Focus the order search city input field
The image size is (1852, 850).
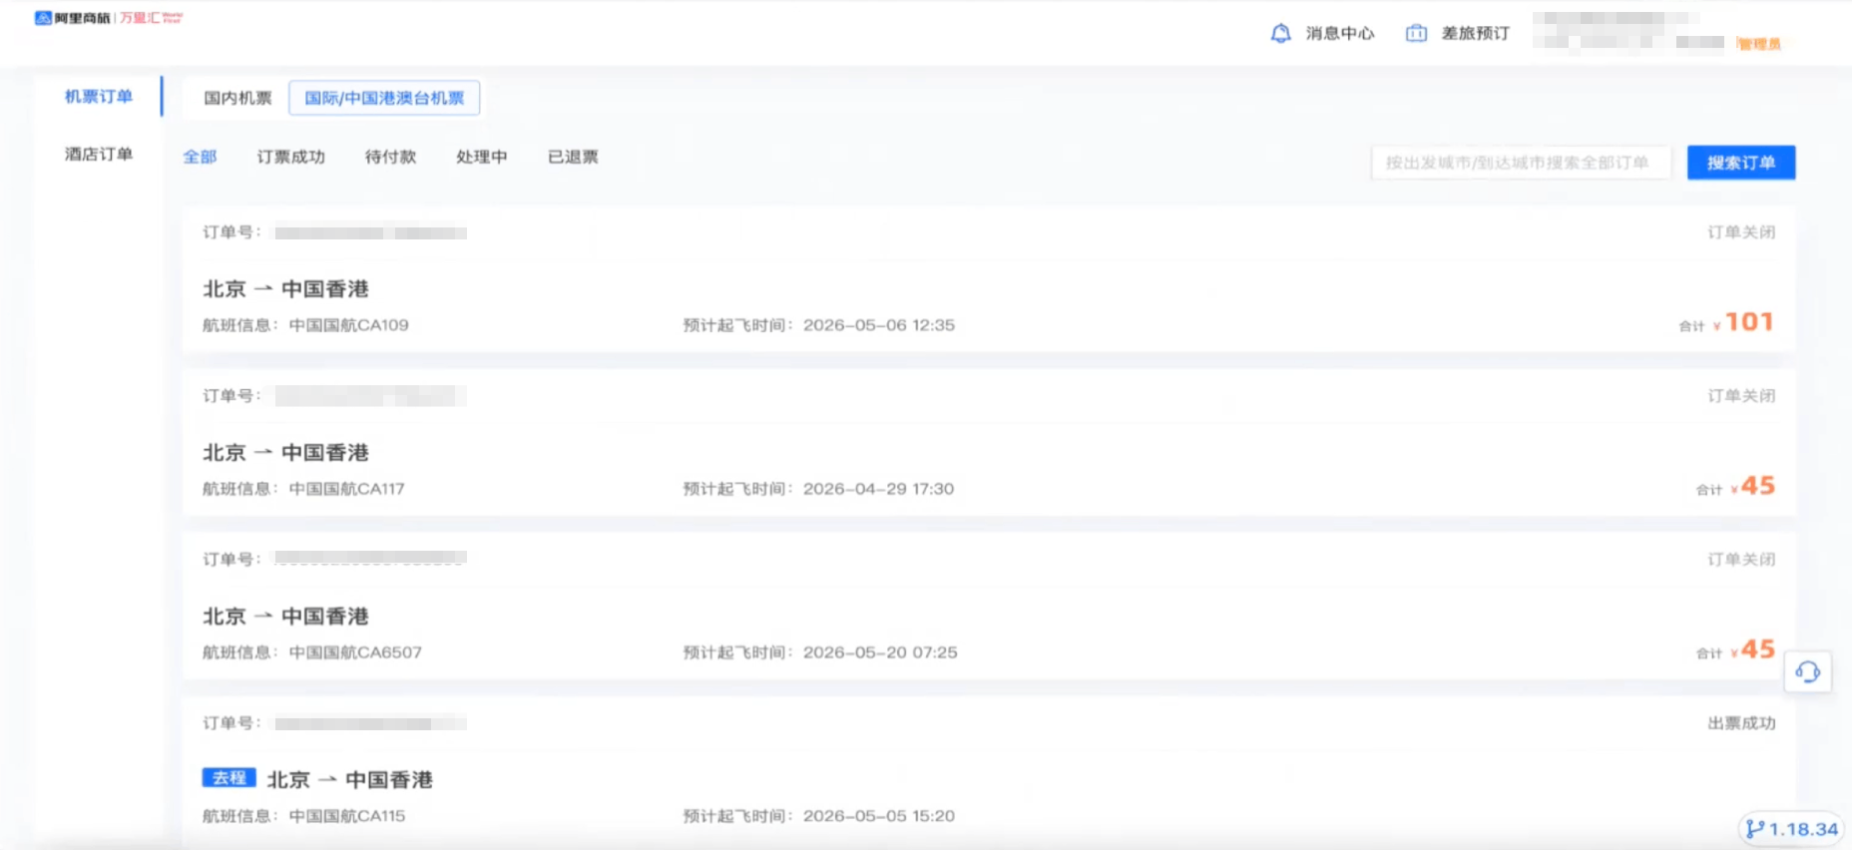[x=1520, y=163]
